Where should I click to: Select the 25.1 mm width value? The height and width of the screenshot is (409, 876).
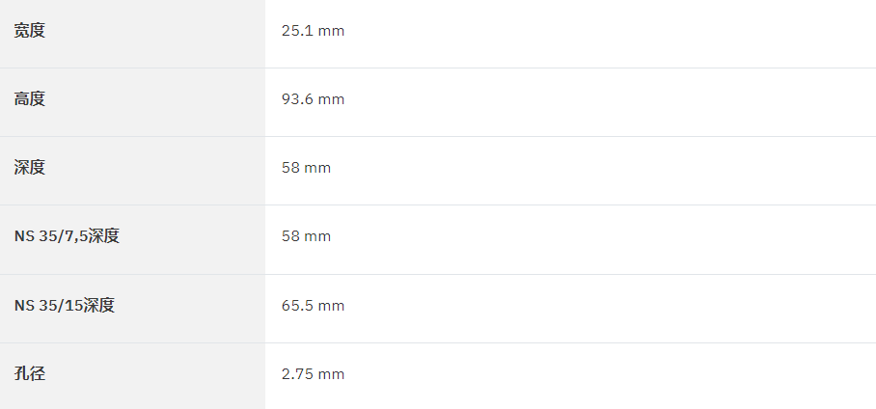(313, 31)
